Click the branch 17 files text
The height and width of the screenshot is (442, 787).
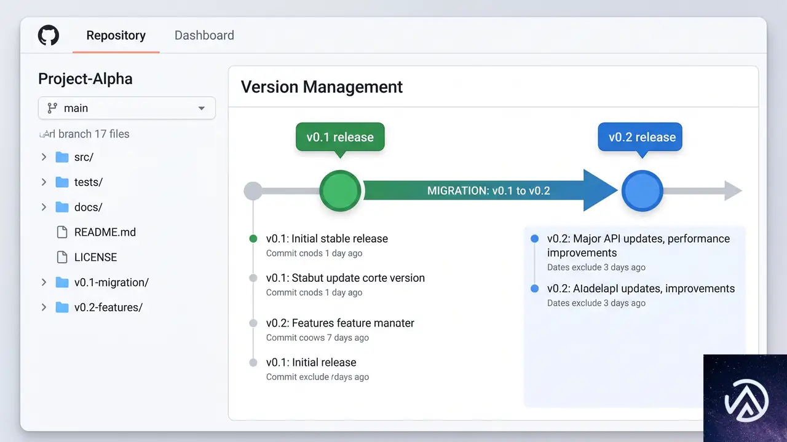[84, 134]
